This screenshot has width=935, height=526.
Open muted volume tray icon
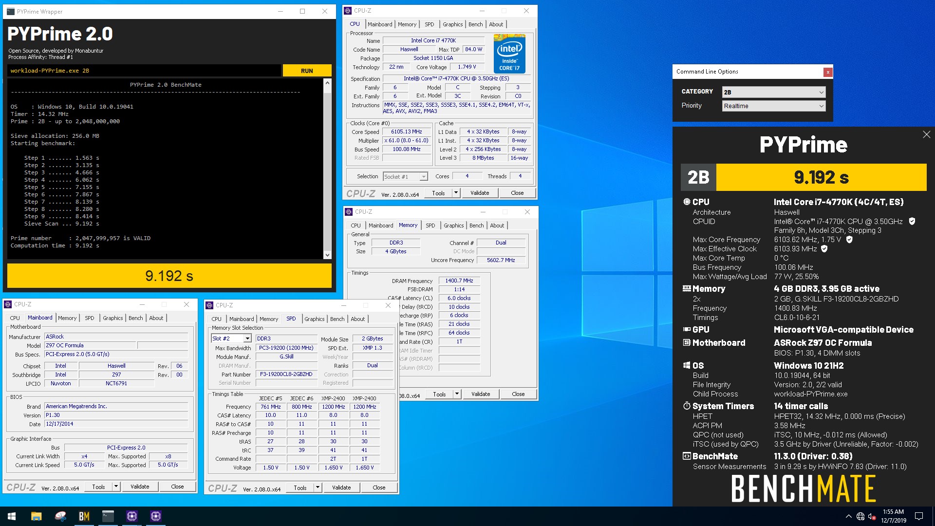872,516
